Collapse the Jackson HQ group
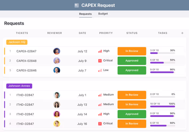The width and height of the screenshot is (189, 132). [x=17, y=42]
